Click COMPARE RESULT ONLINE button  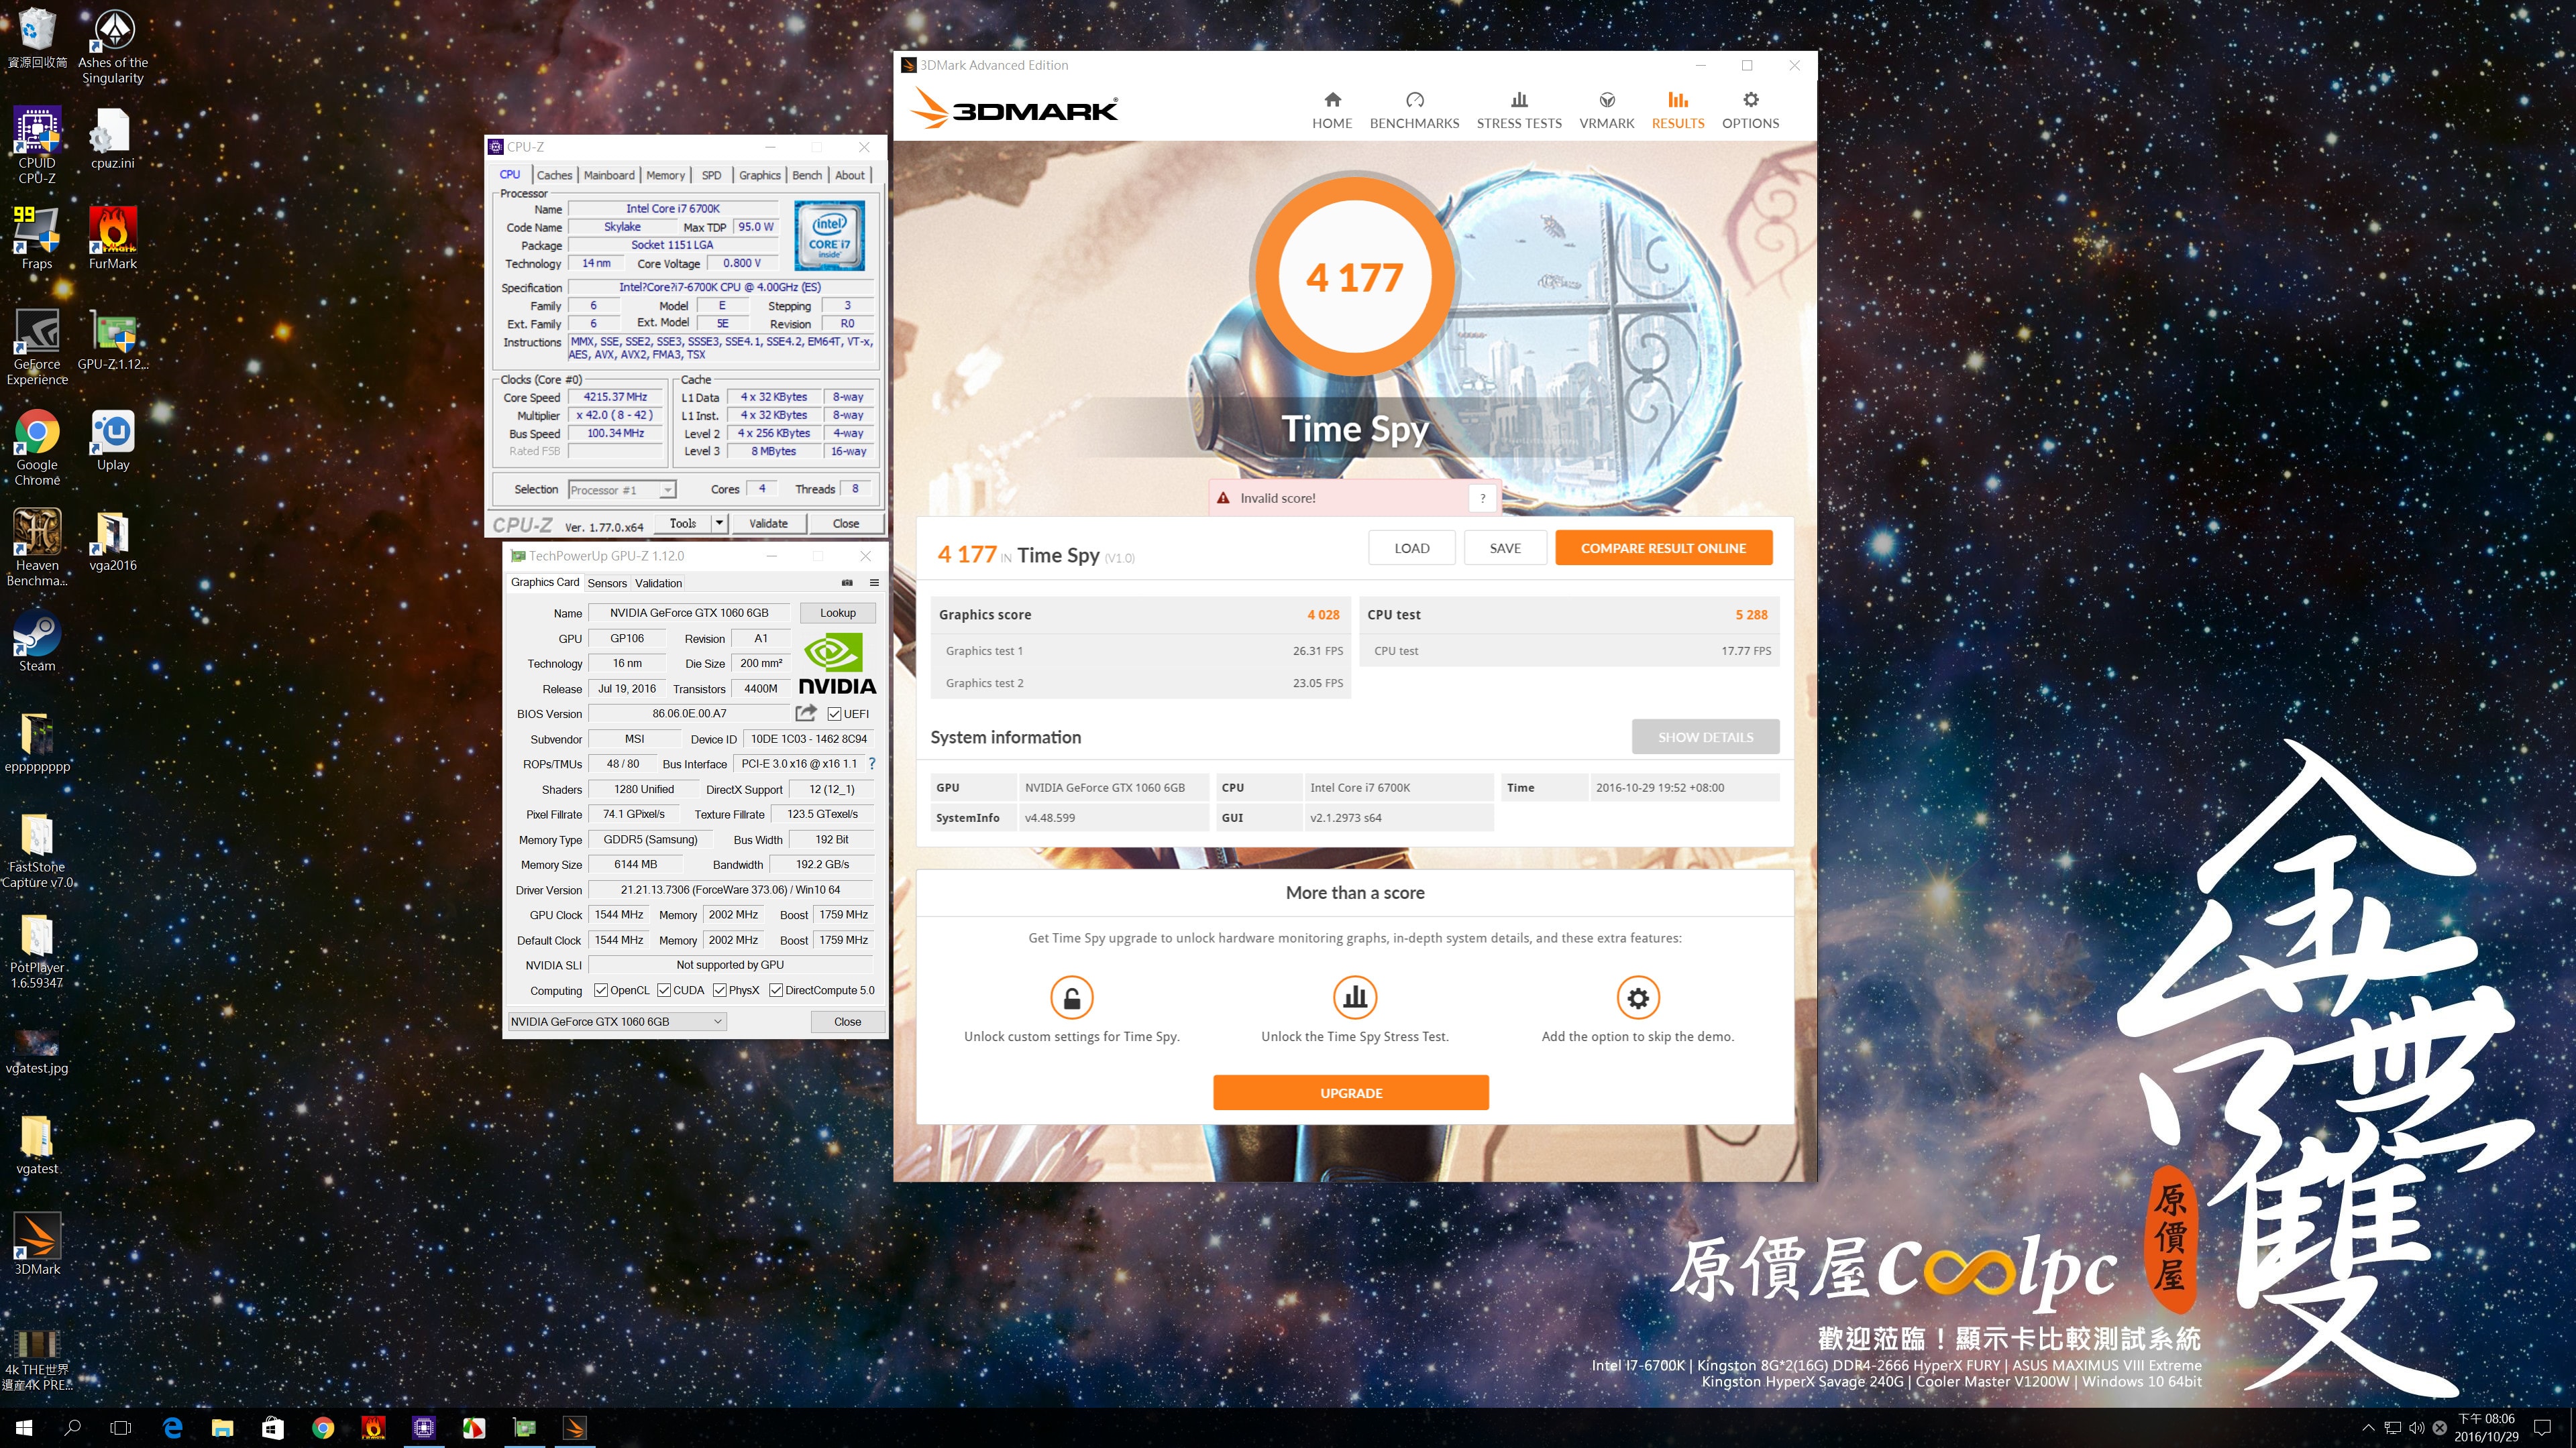[1663, 548]
